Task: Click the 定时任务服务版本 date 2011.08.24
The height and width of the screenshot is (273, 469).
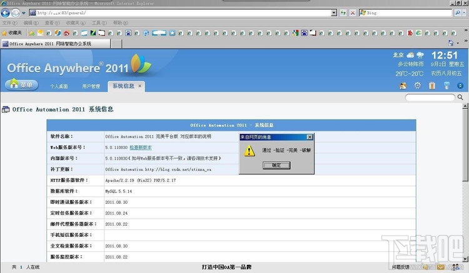Action: coord(116,213)
